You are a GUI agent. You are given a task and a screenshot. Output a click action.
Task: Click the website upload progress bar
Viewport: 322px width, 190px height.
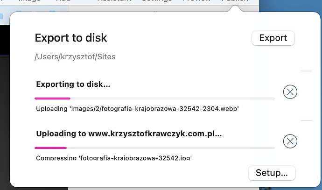coord(154,148)
